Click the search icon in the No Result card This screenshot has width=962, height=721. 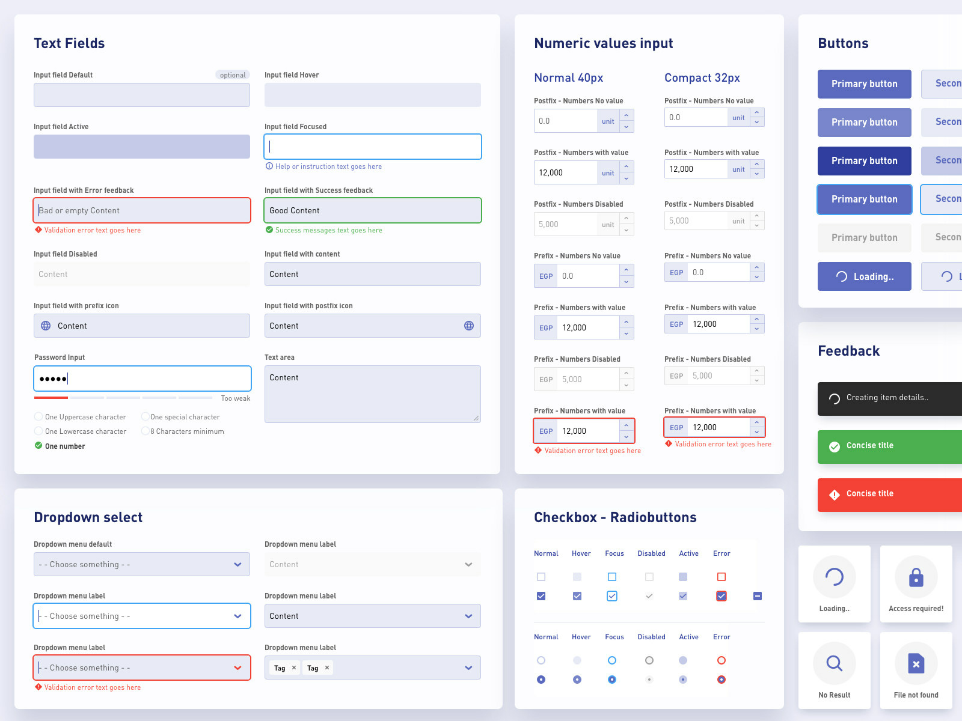click(834, 663)
